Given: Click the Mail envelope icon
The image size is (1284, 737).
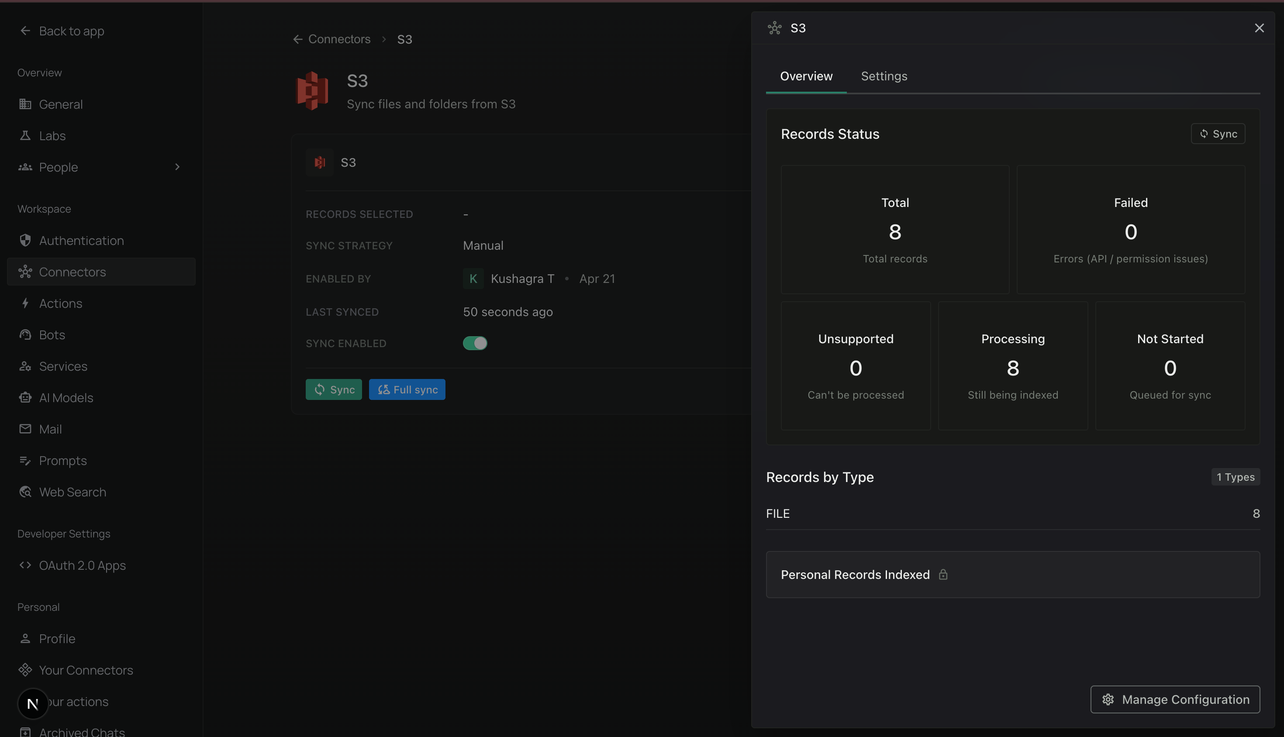Looking at the screenshot, I should [x=25, y=429].
